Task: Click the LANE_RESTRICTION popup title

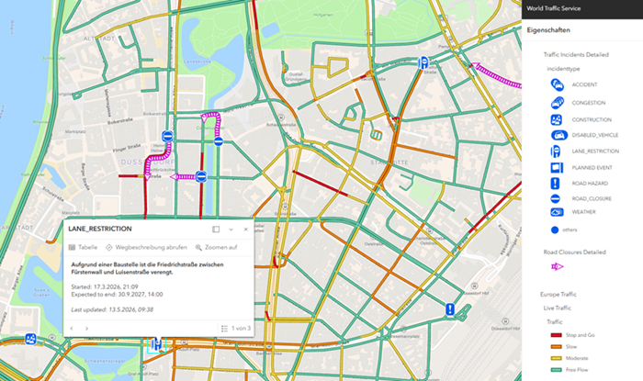Action: tap(100, 229)
